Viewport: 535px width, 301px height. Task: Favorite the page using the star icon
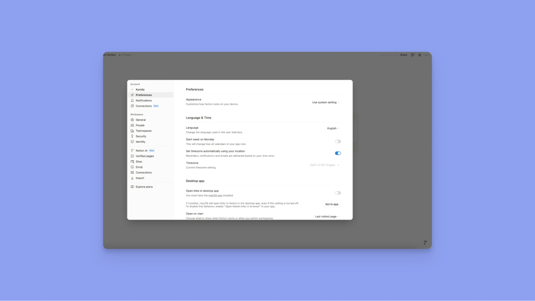point(419,55)
